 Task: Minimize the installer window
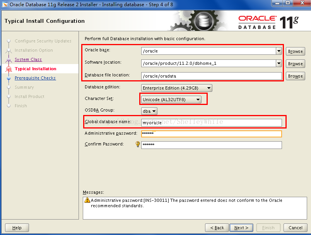tap(277, 3)
